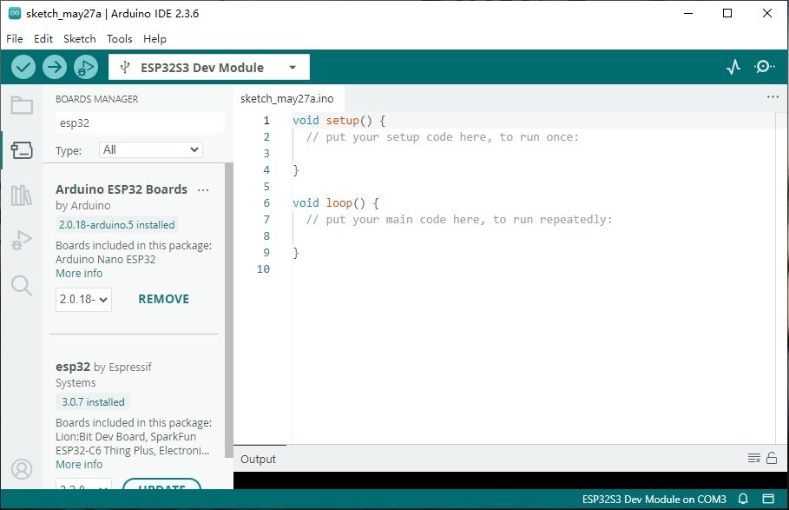Image resolution: width=789 pixels, height=510 pixels.
Task: Click the void loop() code line
Action: (x=336, y=203)
